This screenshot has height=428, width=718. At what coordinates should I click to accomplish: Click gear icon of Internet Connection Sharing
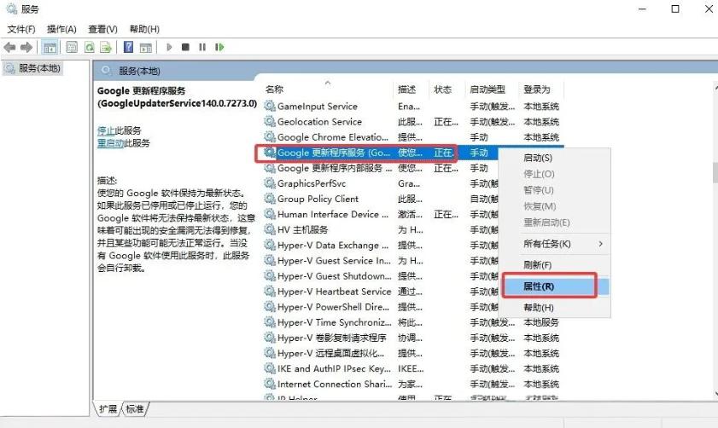pyautogui.click(x=270, y=385)
